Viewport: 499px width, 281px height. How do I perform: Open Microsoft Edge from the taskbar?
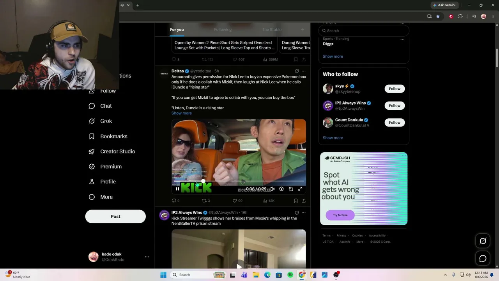pos(267,275)
